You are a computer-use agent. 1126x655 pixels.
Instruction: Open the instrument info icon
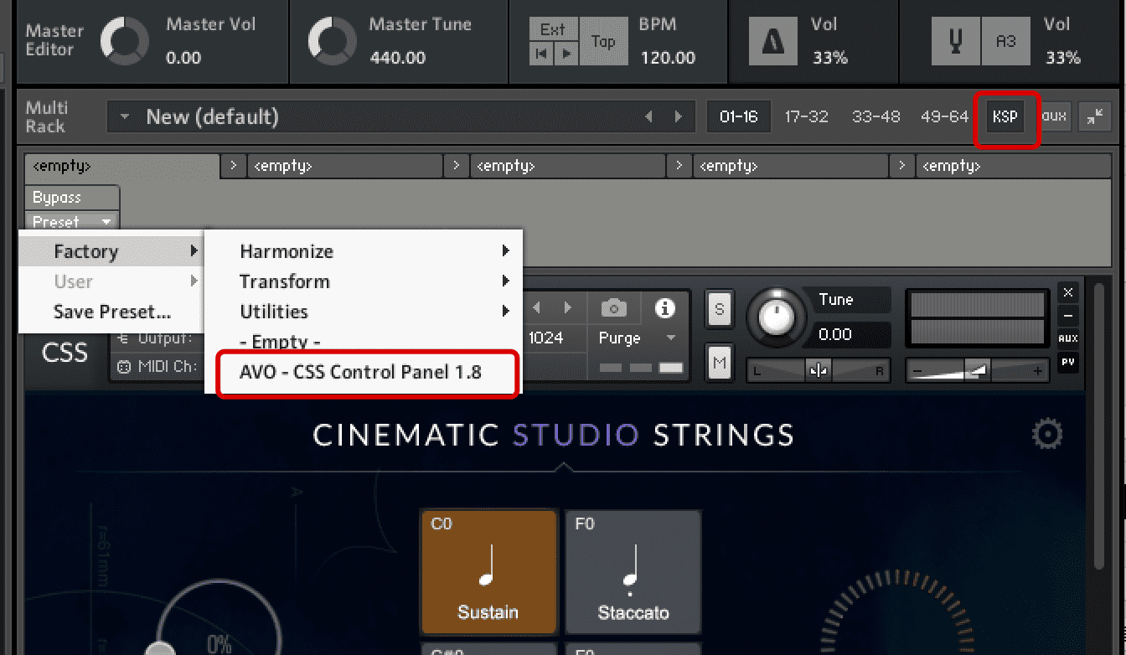pyautogui.click(x=665, y=308)
